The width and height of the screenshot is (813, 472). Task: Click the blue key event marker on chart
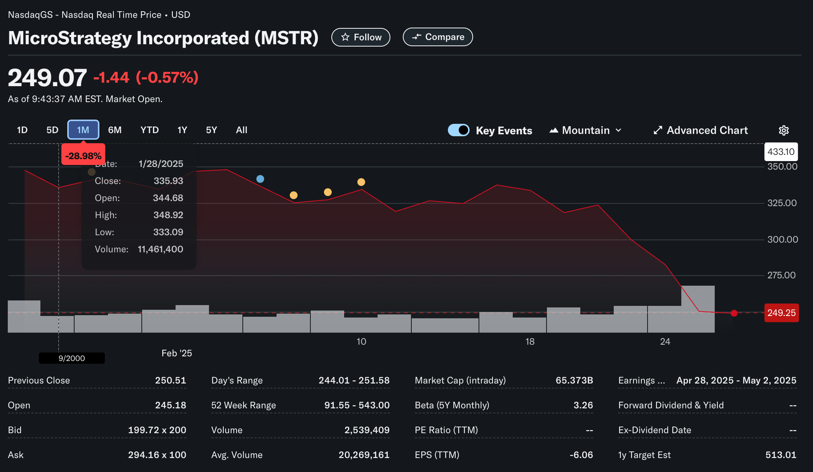point(260,179)
